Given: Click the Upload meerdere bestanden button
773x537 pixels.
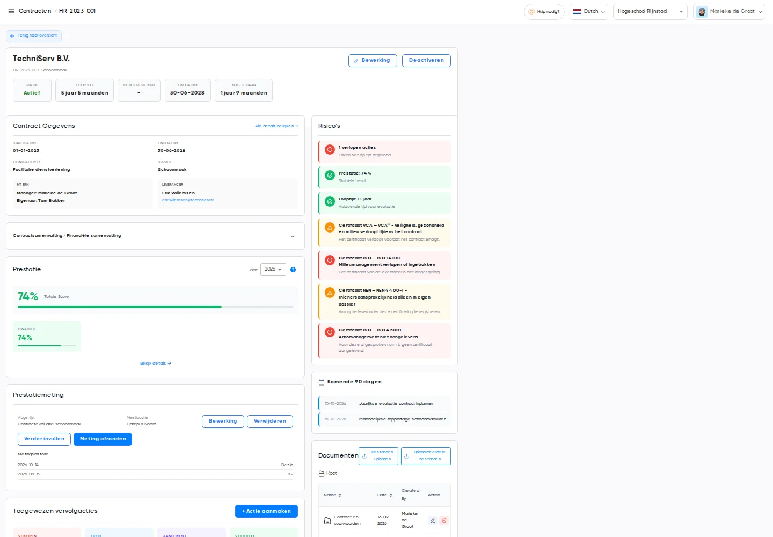Looking at the screenshot, I should (426, 456).
